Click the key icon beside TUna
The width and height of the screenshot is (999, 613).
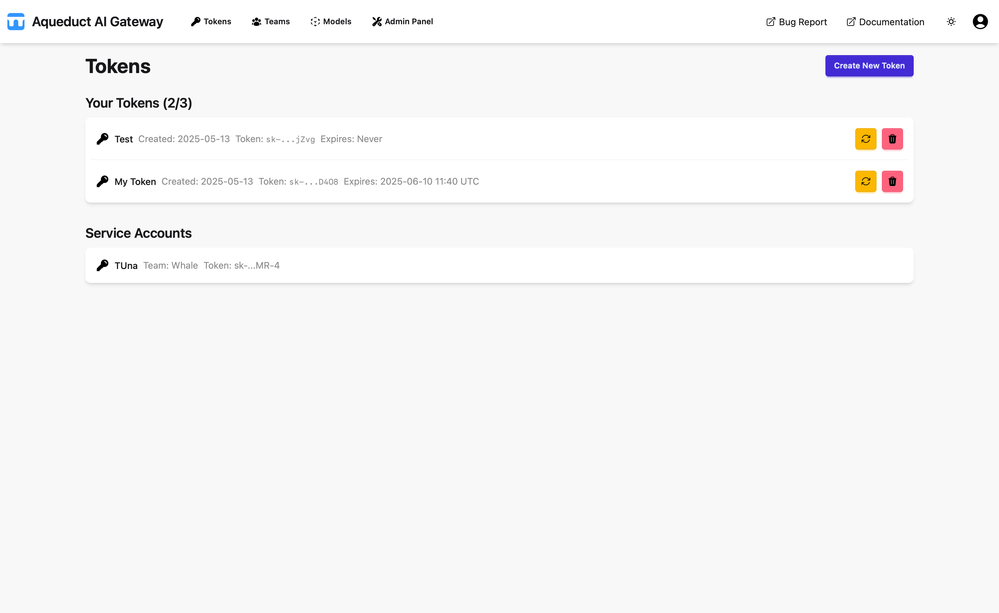103,265
